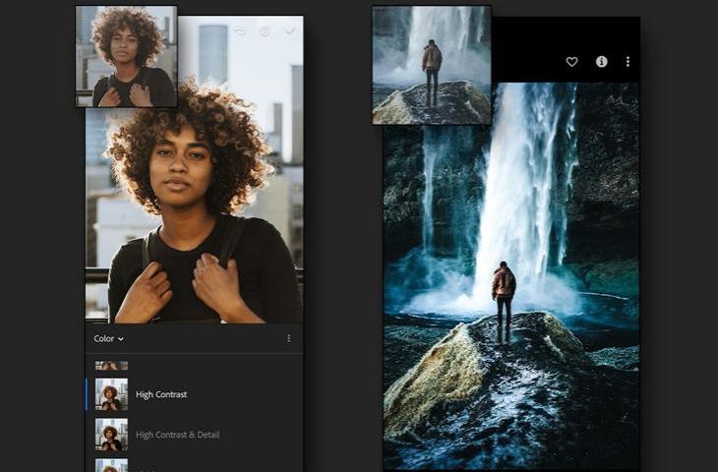Click the small before-portrait thumbnail overlay
This screenshot has width=718, height=472.
tap(126, 56)
